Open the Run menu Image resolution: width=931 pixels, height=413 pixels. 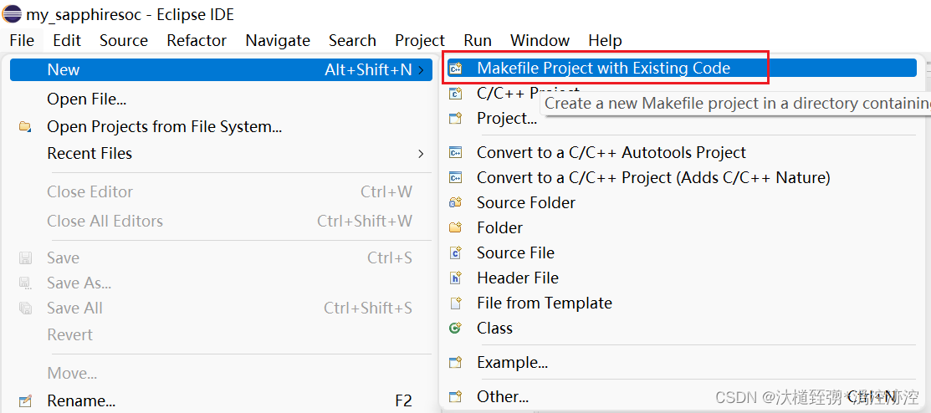(478, 40)
